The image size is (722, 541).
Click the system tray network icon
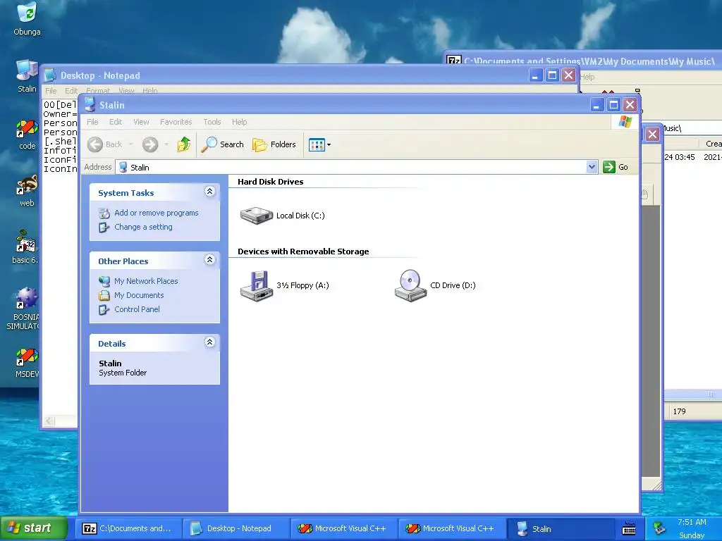[x=659, y=527]
